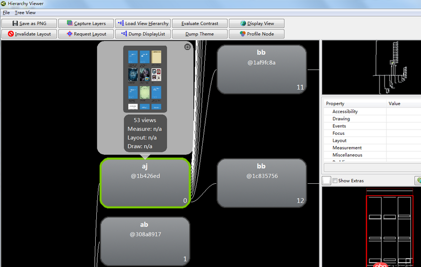Screen dimensions: 421x267
Task: Click the square icon on preview popup
Action: pos(187,47)
